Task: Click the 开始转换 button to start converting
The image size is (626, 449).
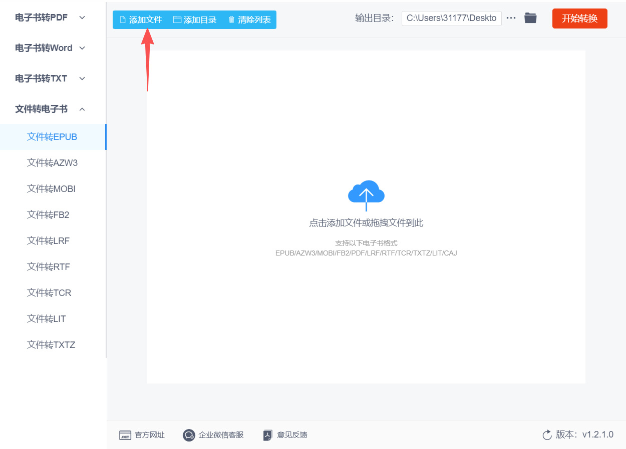Action: (579, 18)
